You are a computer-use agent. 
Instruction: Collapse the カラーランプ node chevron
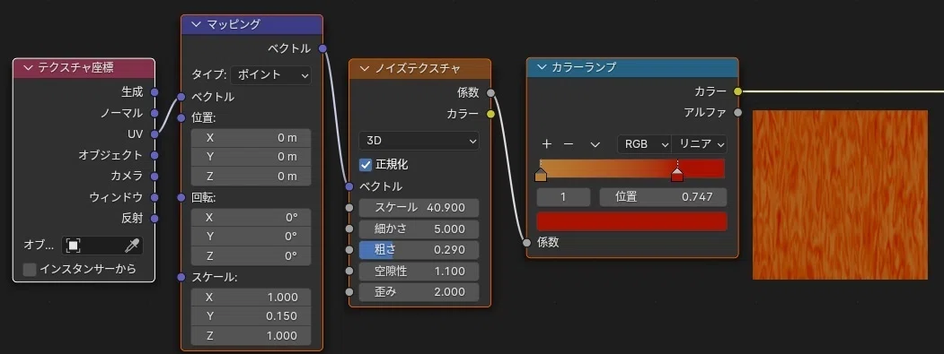(x=541, y=68)
